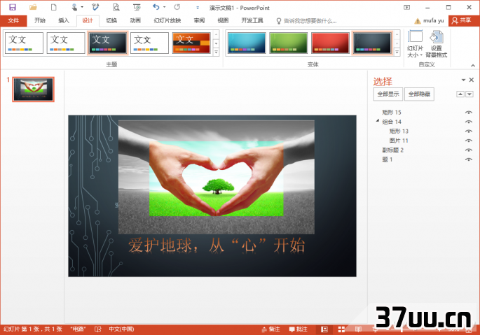This screenshot has height=335, width=480.
Task: Click the tell me what to do search field
Action: click(x=310, y=21)
